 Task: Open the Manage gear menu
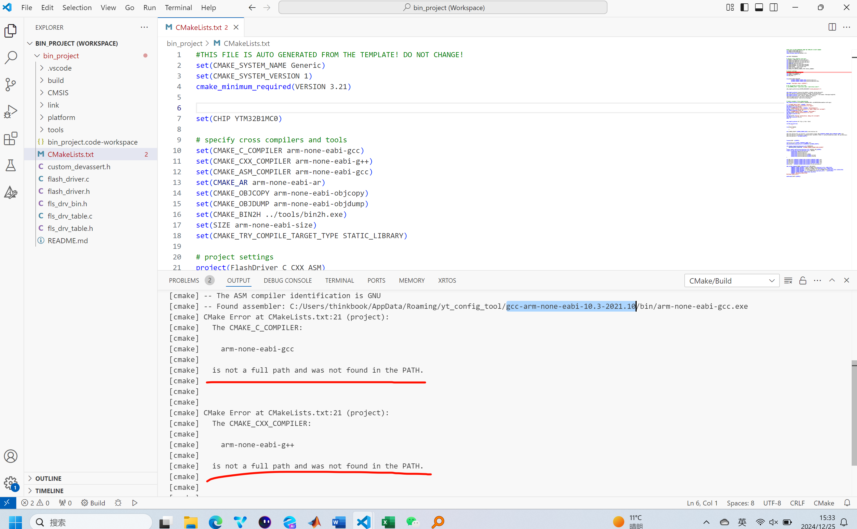[11, 483]
